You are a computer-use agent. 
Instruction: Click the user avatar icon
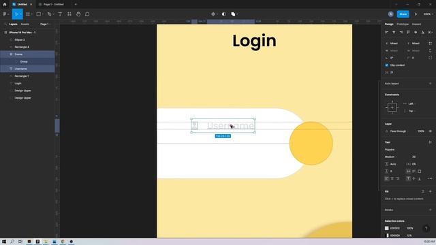click(390, 14)
